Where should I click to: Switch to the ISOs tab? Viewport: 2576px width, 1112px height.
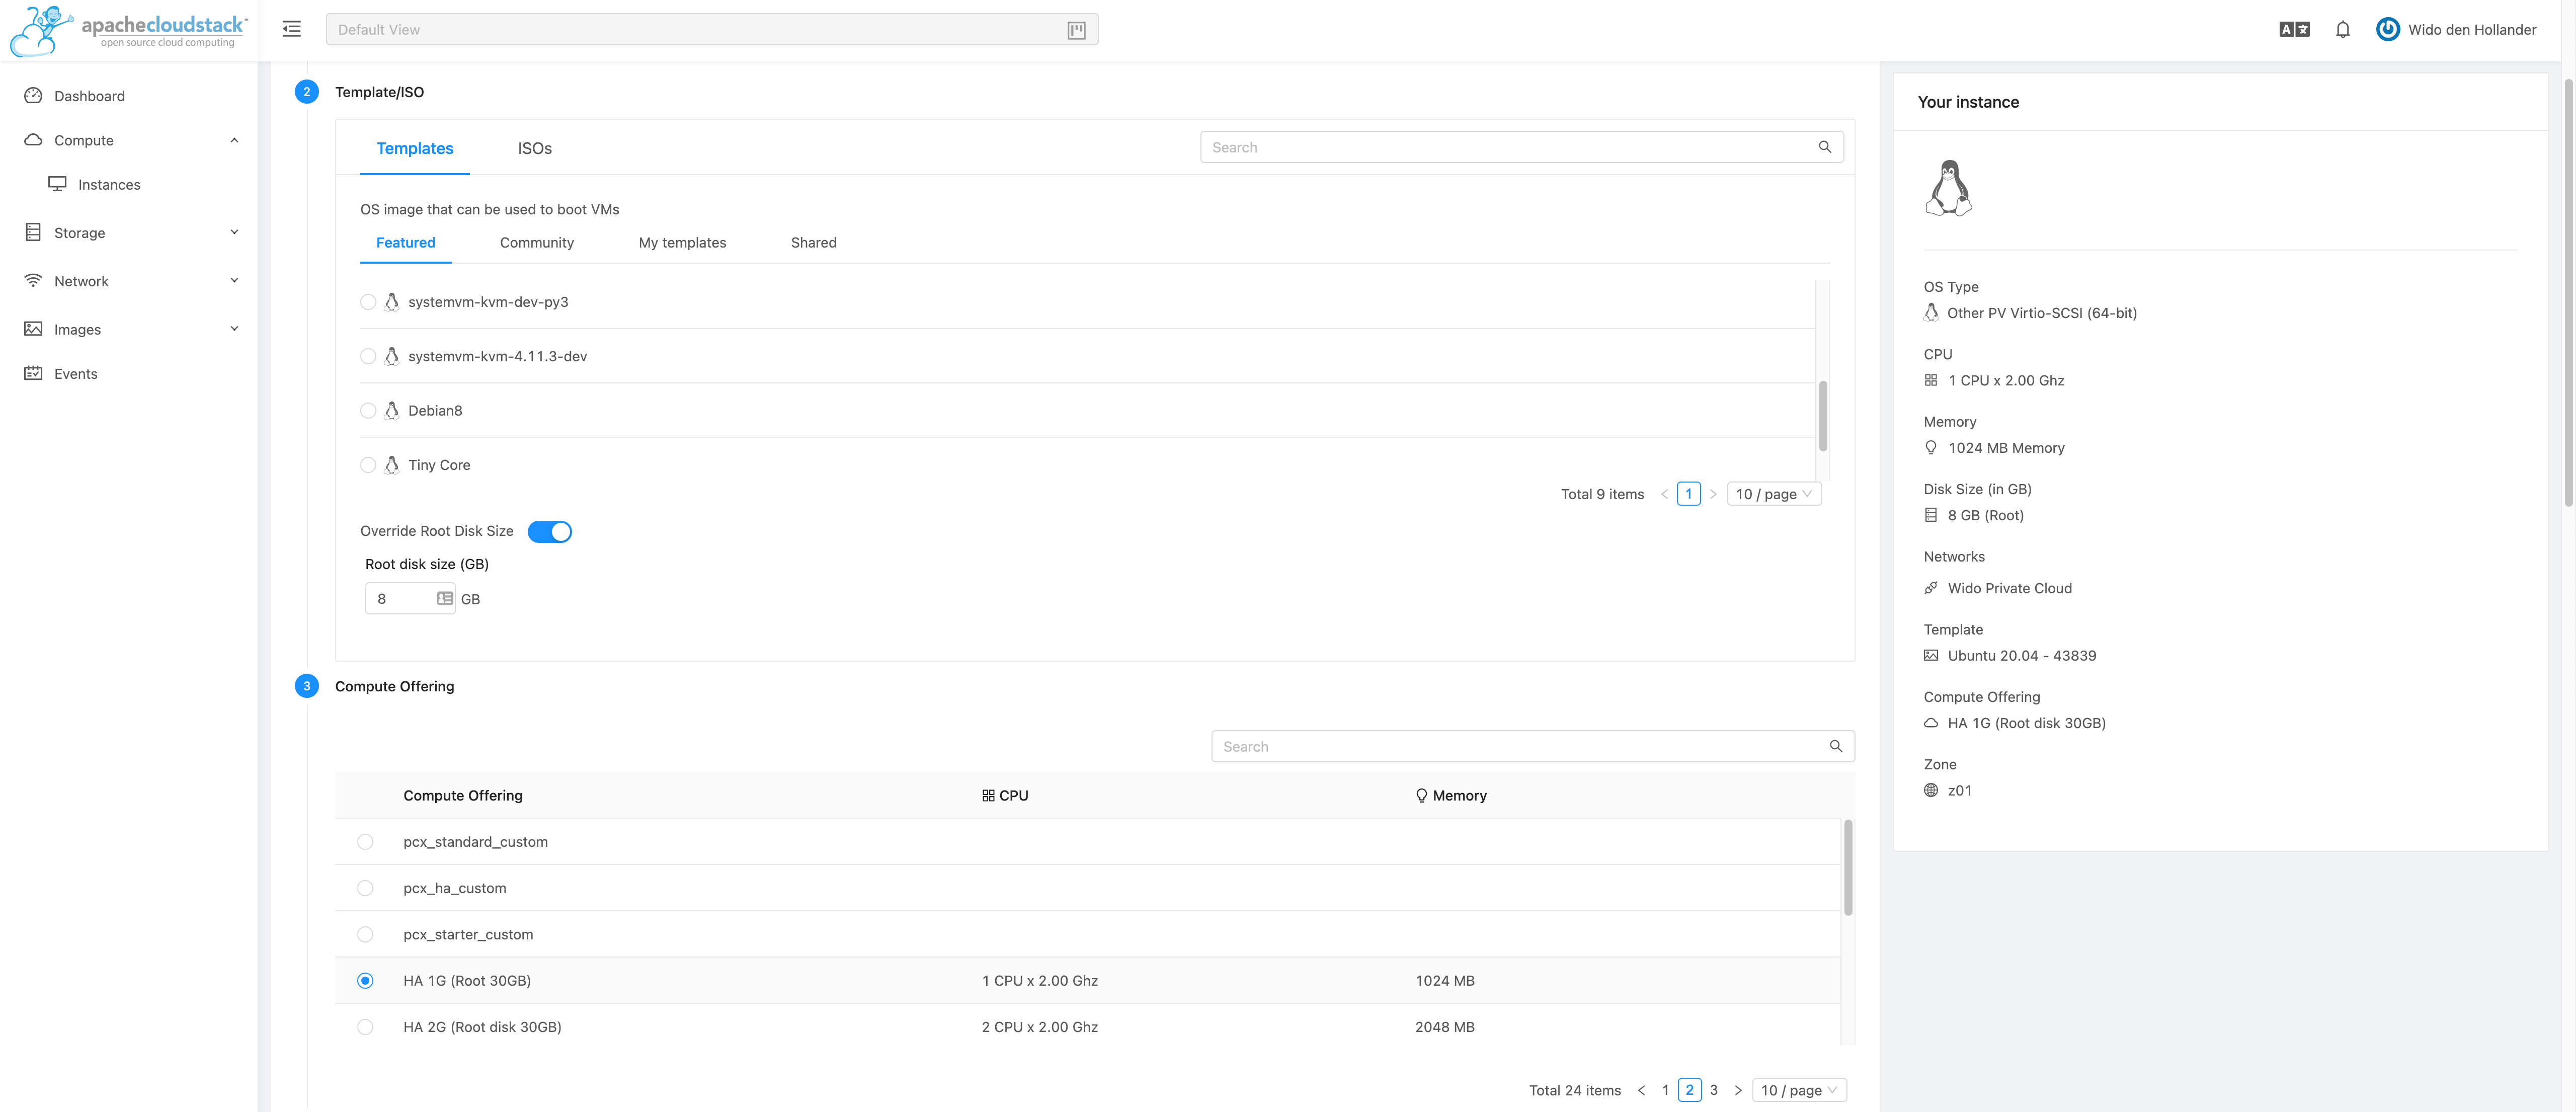pyautogui.click(x=535, y=148)
